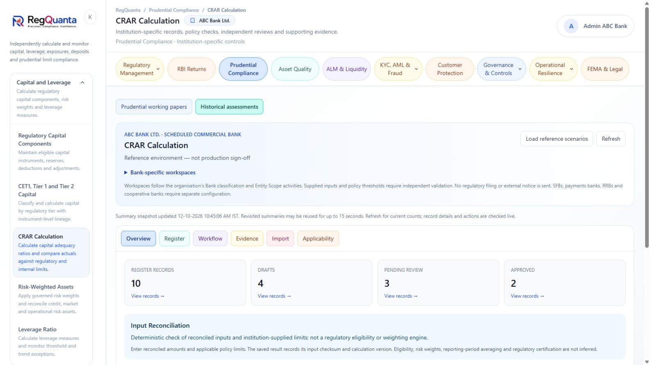Collapse the Capital and Leverage section
The height and width of the screenshot is (365, 650).
[82, 83]
